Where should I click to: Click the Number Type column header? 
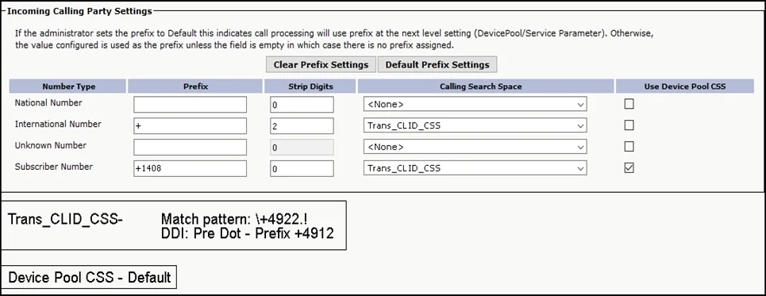pos(68,86)
